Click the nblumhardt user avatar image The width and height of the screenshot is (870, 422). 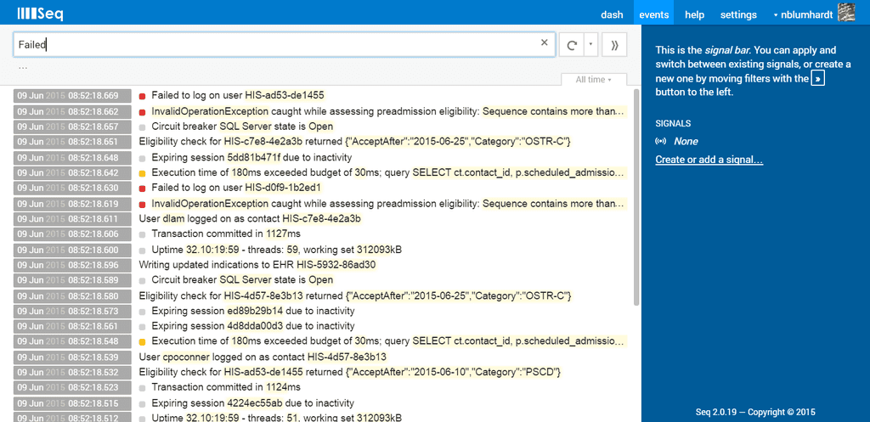pyautogui.click(x=847, y=13)
